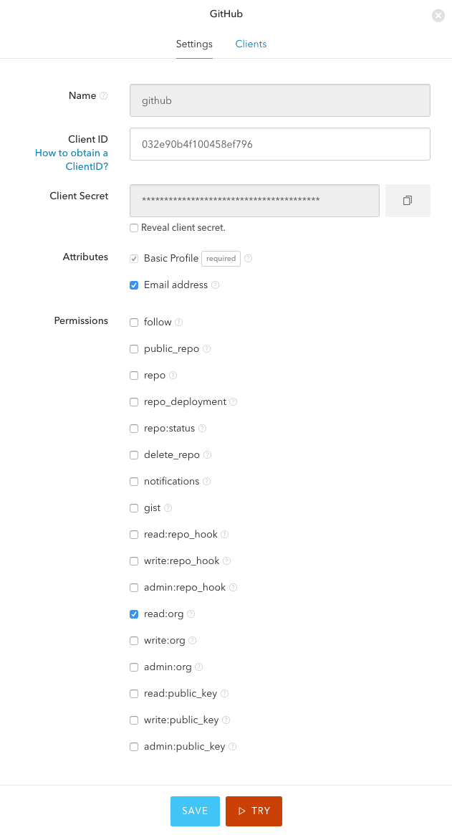This screenshot has height=835, width=452.
Task: Enable the Reveal client secret checkbox
Action: 134,227
